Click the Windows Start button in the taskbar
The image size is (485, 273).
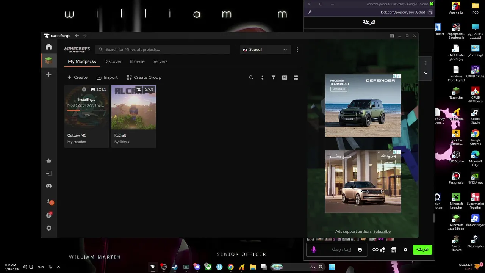(332, 267)
